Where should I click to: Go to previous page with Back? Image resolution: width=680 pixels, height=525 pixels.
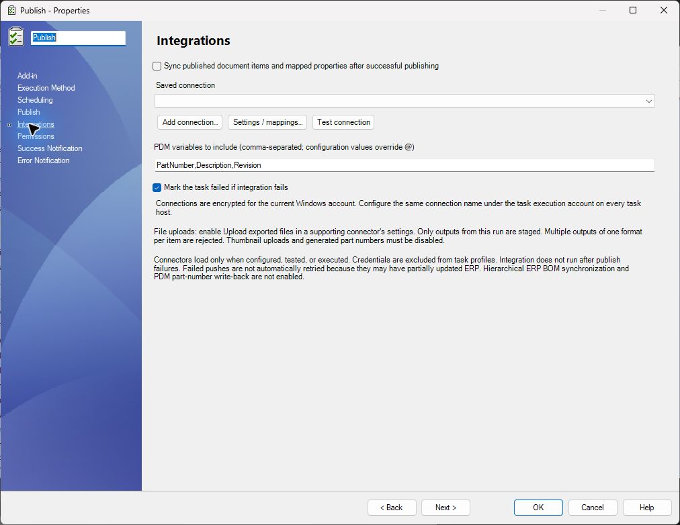[392, 508]
